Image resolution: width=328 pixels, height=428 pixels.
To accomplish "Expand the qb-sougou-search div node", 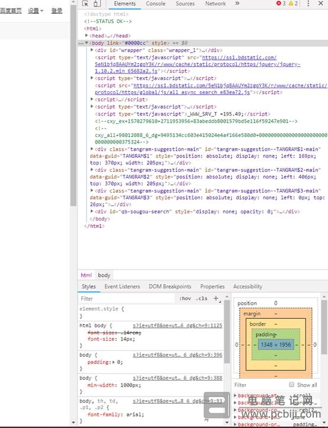I will coord(92,211).
